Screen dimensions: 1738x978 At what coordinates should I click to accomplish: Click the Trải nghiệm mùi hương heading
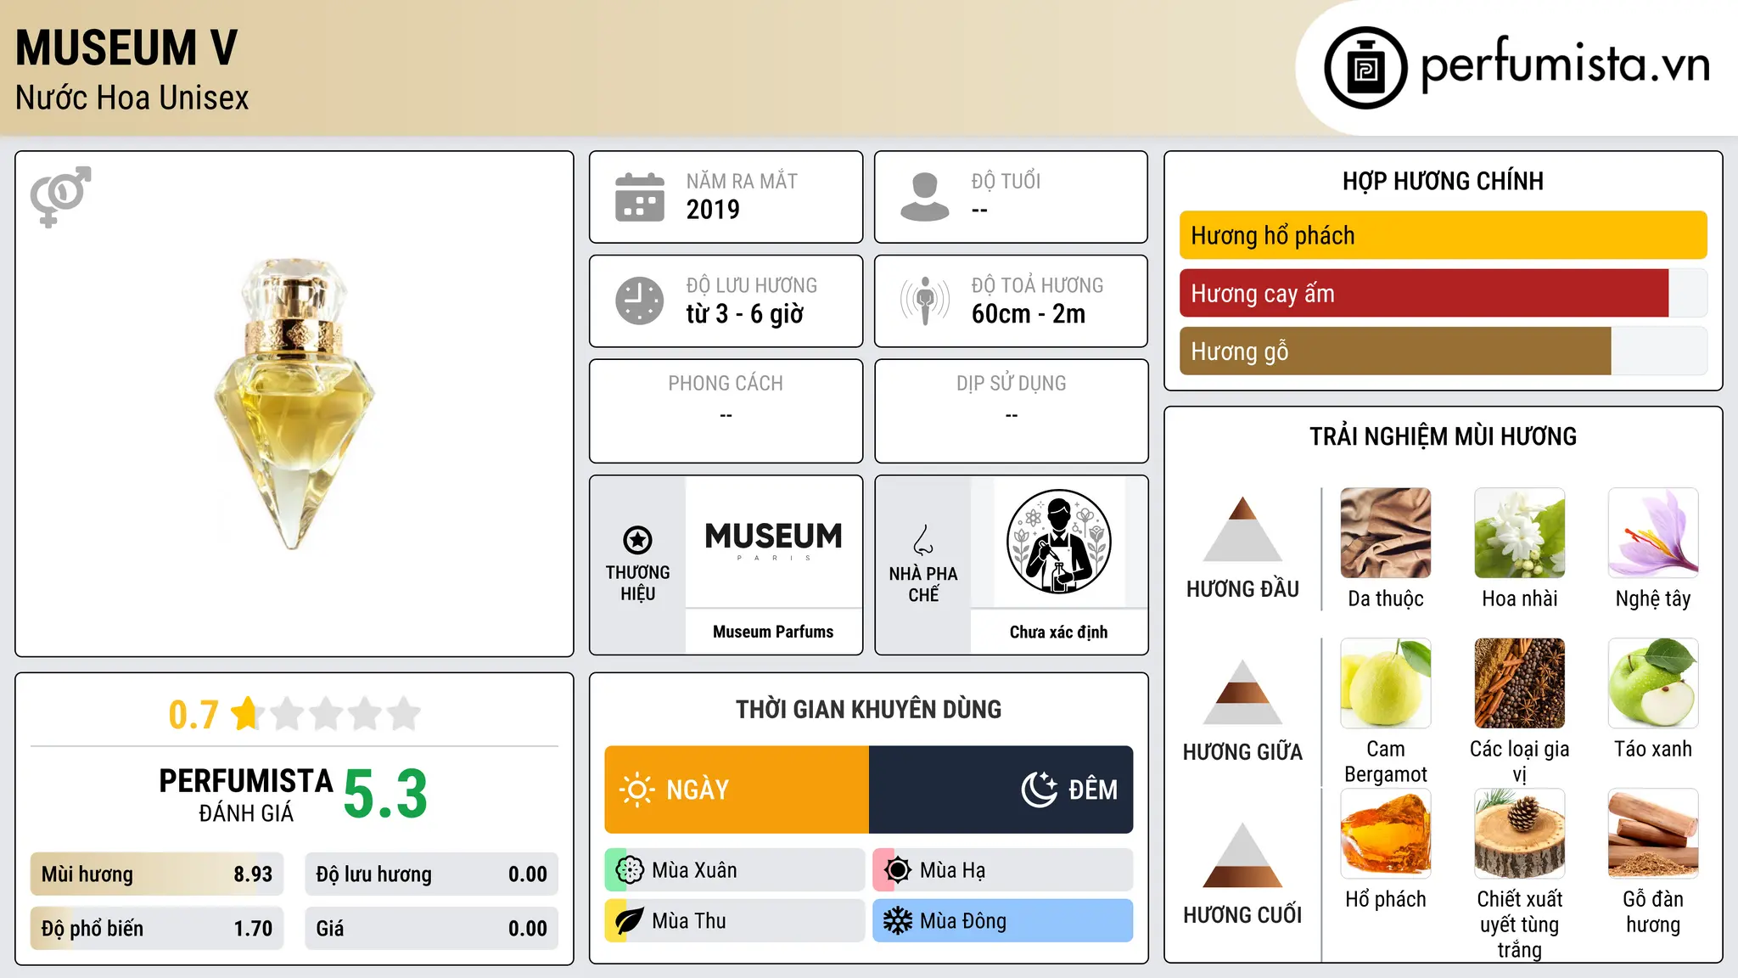coord(1443,436)
